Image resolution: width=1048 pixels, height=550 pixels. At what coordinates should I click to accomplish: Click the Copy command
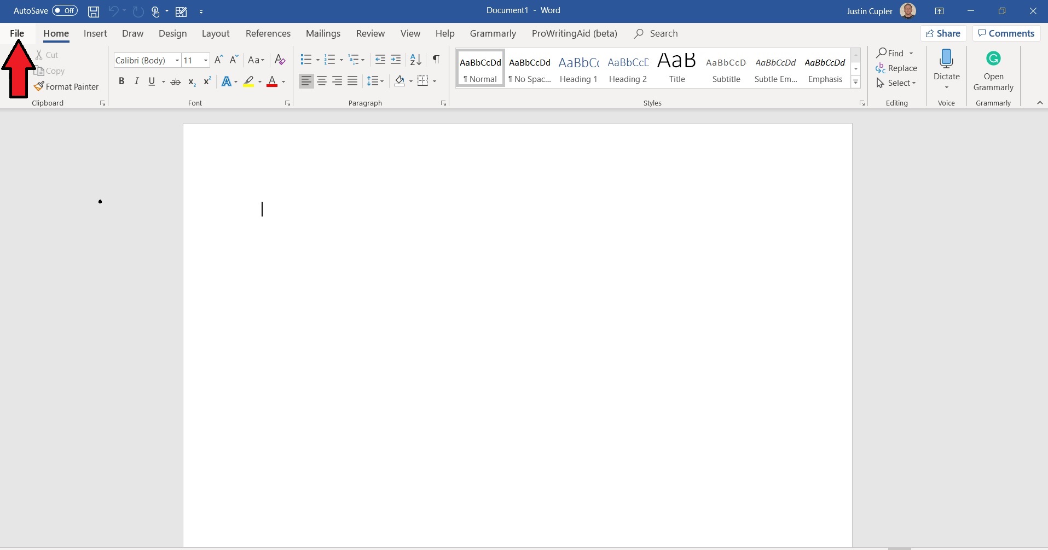(x=49, y=71)
